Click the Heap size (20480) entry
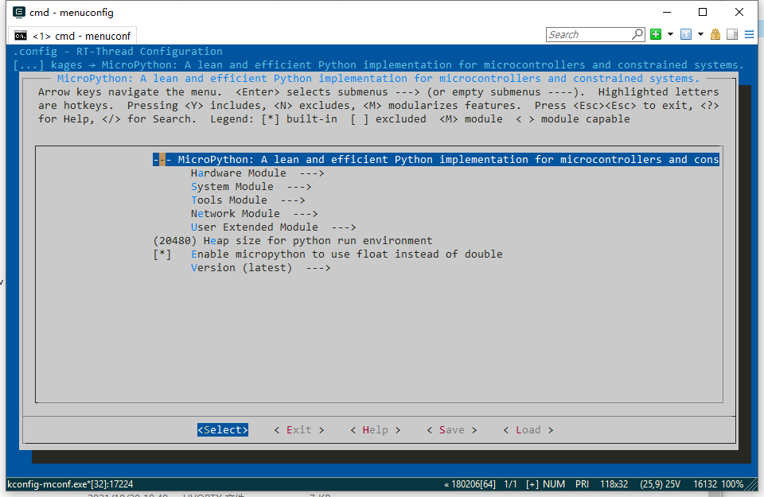764x497 pixels. (293, 241)
